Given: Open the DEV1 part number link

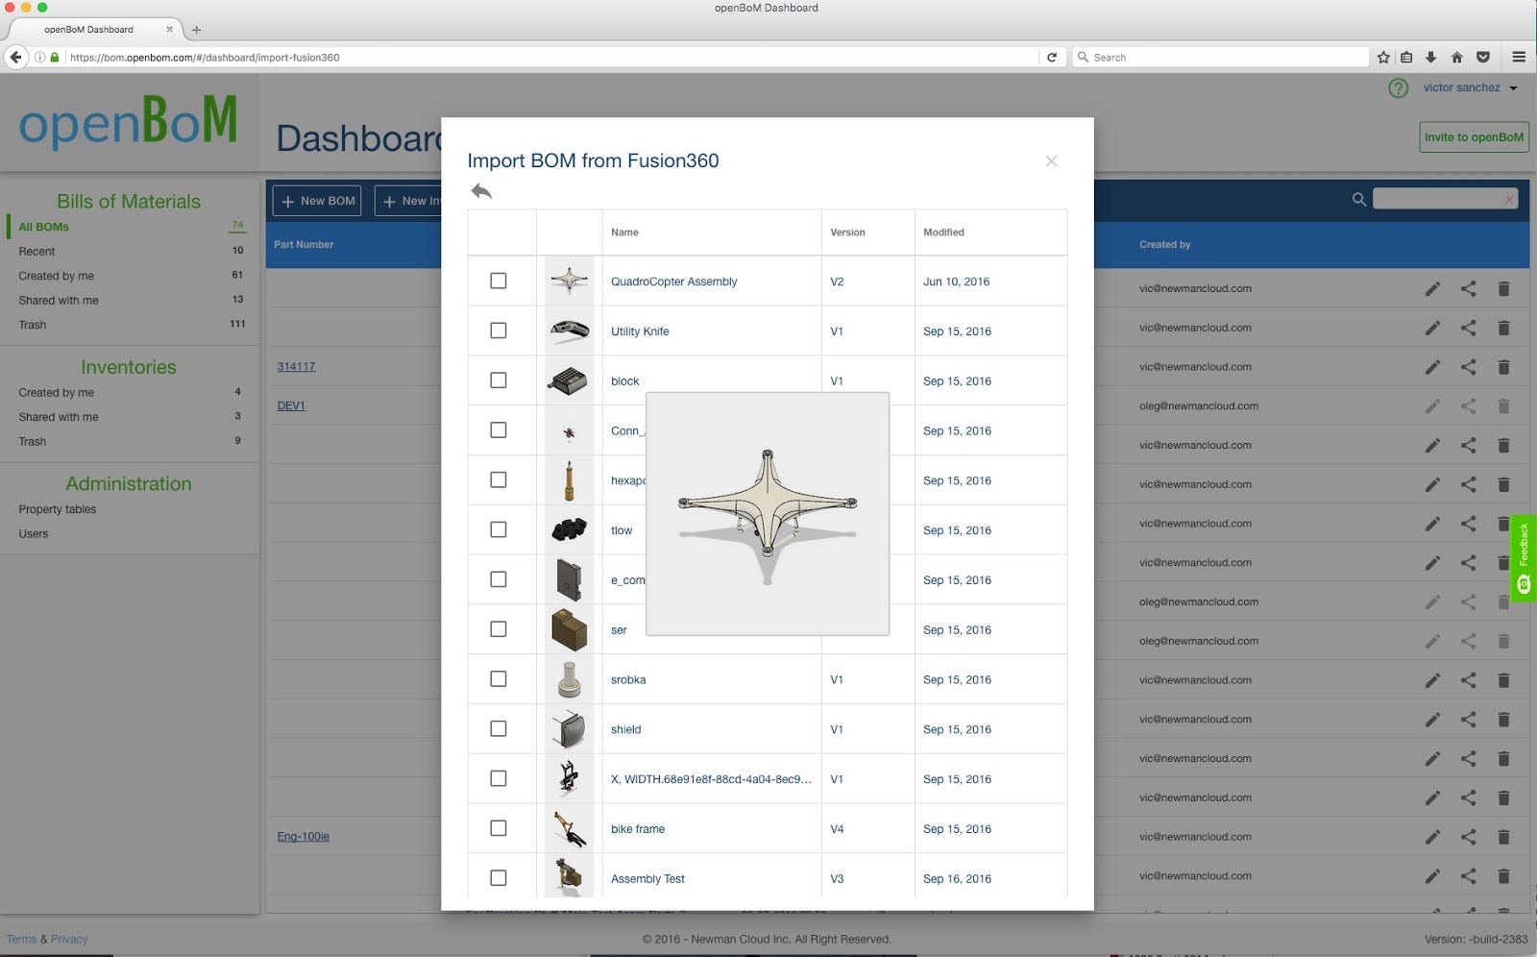Looking at the screenshot, I should click(291, 405).
